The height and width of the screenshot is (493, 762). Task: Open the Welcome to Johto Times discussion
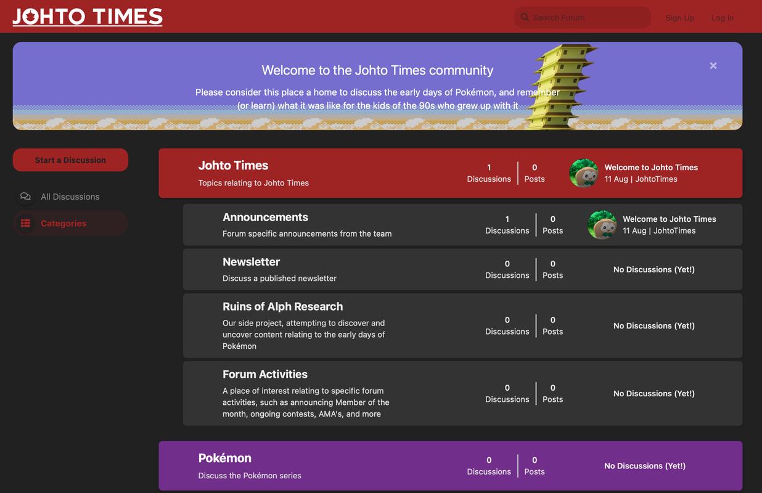(651, 167)
